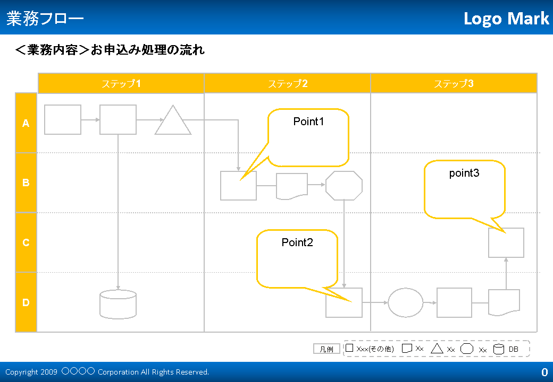Image resolution: width=553 pixels, height=382 pixels.
Task: Select the database cylinder shape in Step1
Action: pos(118,303)
